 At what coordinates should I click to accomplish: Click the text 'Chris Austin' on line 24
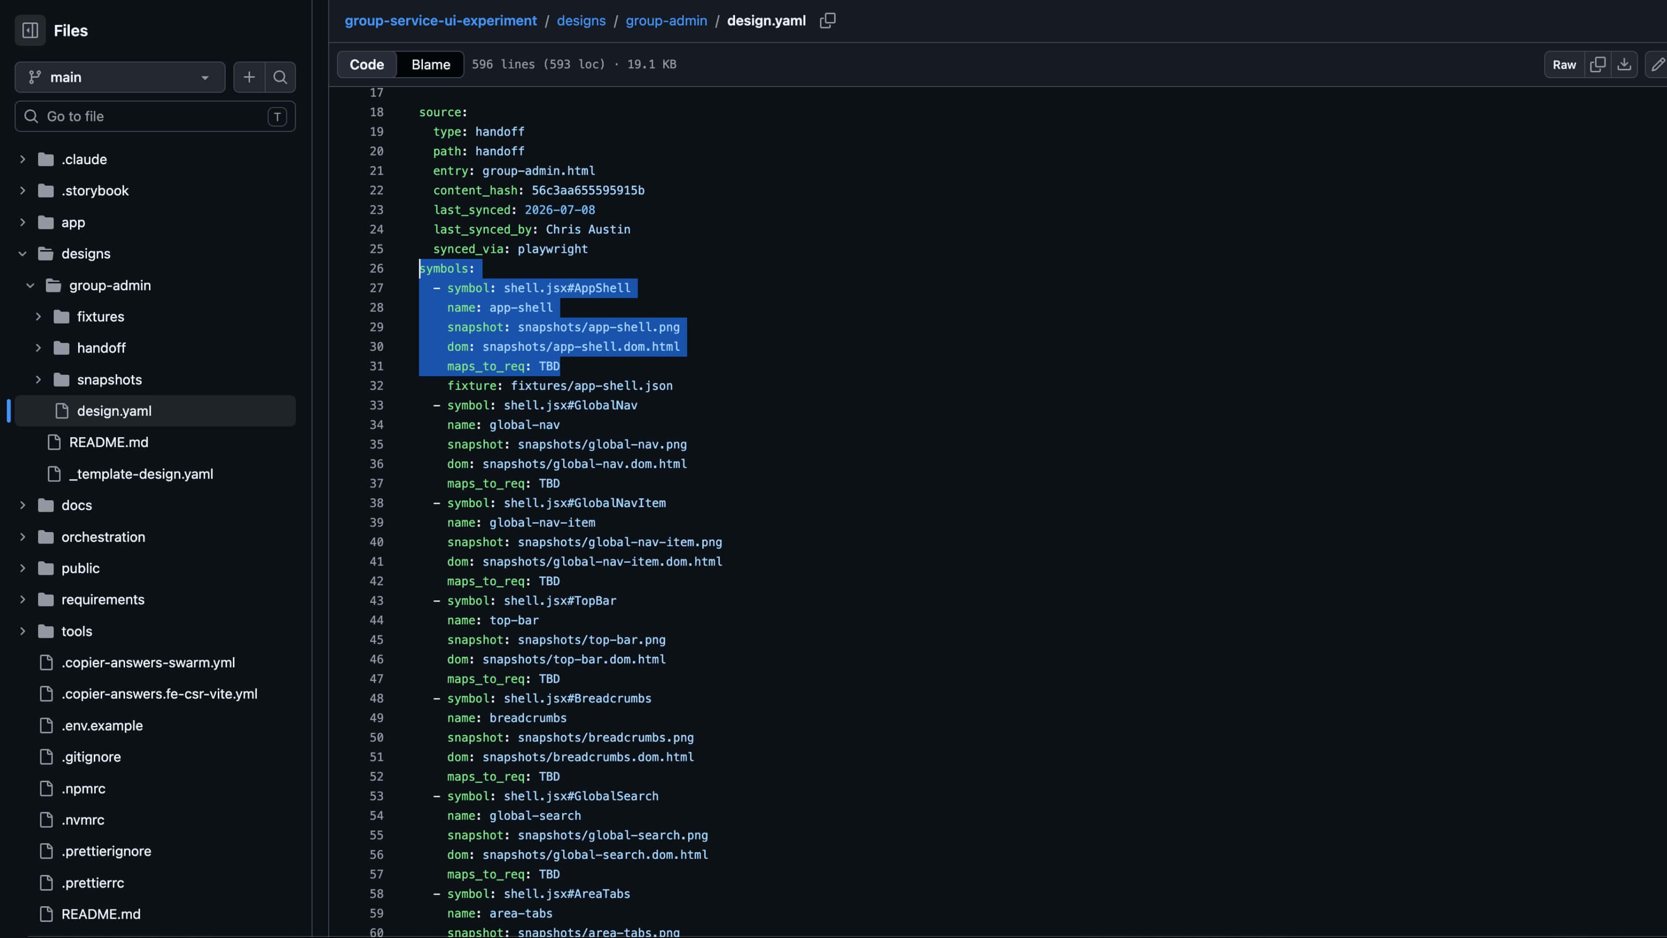(x=588, y=229)
